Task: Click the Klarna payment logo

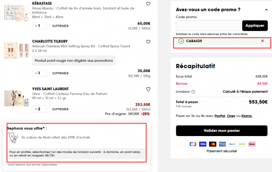Action: point(252,144)
